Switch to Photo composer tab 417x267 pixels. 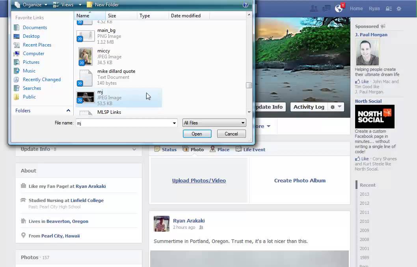pyautogui.click(x=193, y=149)
